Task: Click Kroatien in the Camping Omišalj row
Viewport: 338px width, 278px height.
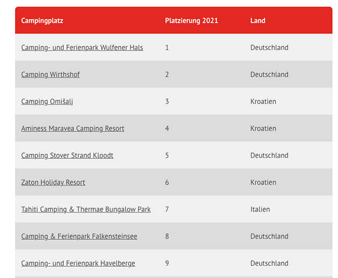Action: (x=263, y=101)
